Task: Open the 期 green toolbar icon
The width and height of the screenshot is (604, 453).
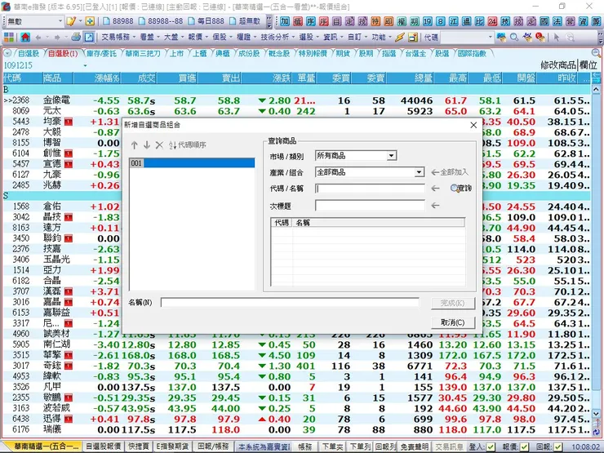Action: 415,21
